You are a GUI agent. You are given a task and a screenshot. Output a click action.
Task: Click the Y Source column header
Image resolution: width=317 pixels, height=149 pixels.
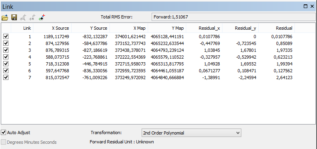coord(91,28)
